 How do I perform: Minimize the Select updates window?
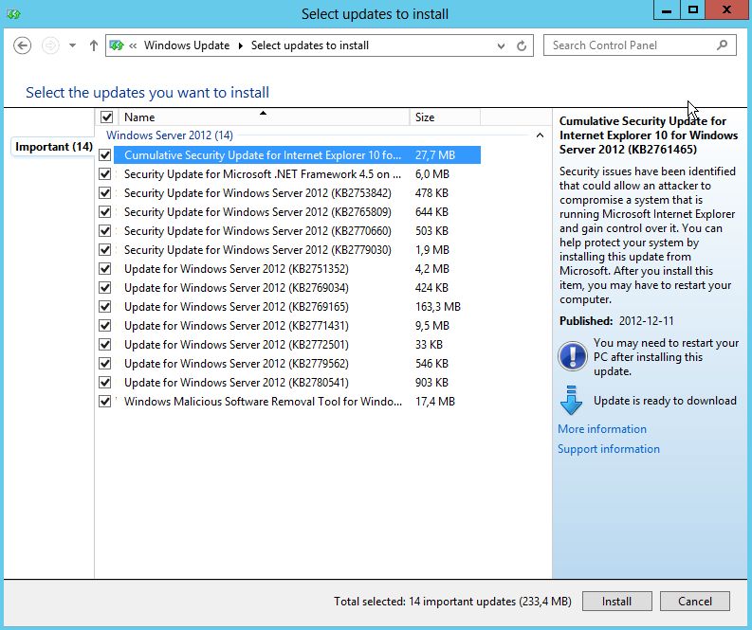667,10
